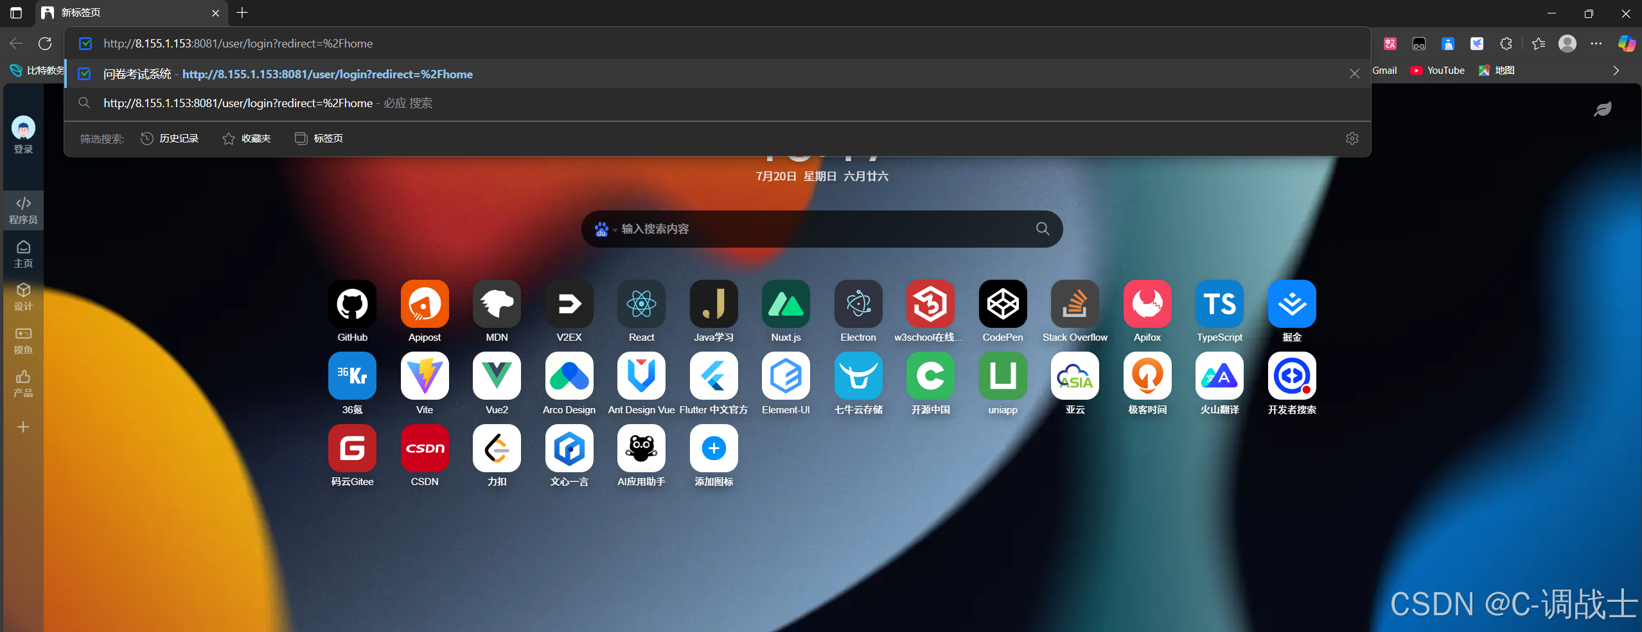1642x632 pixels.
Task: Open the Nuxt.js shortcut icon
Action: (x=786, y=303)
